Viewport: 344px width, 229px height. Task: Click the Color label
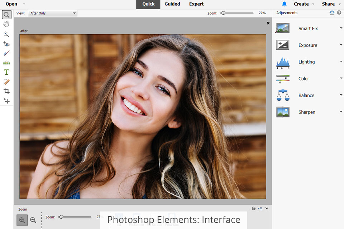click(304, 79)
